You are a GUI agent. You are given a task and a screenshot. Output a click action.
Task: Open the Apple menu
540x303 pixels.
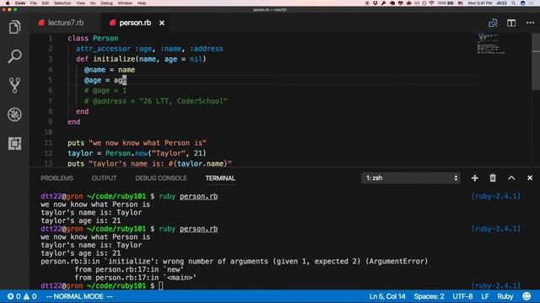pyautogui.click(x=7, y=3)
